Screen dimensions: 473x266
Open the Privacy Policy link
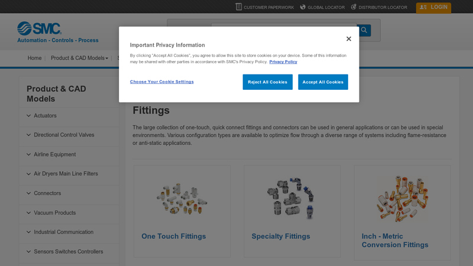click(283, 62)
